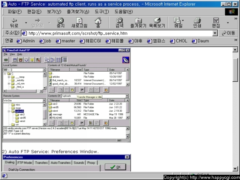Screen dimensions: 240x180
Task: Switch to FTP Mode preferences tab
Action: point(24,163)
